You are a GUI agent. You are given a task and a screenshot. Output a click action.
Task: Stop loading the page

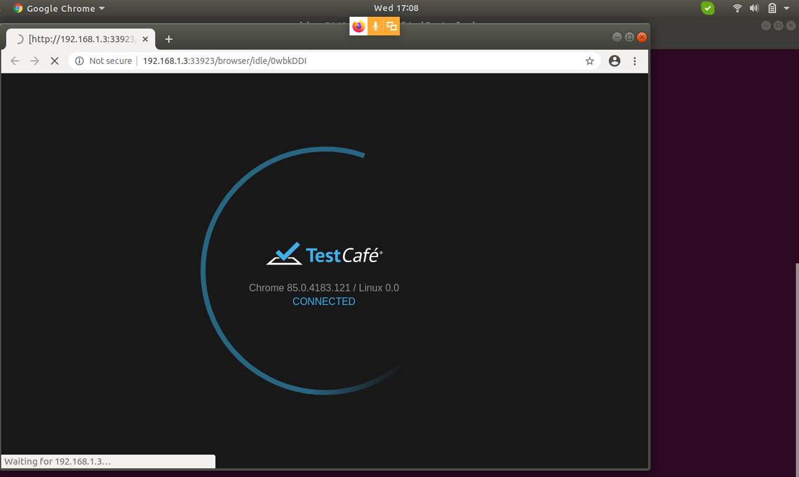coord(55,61)
